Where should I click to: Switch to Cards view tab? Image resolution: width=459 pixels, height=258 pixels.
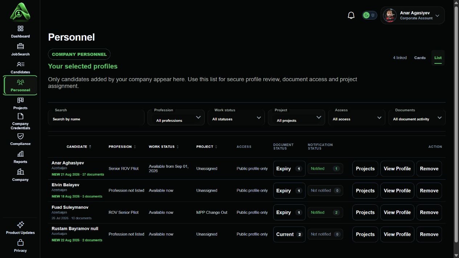click(x=420, y=58)
